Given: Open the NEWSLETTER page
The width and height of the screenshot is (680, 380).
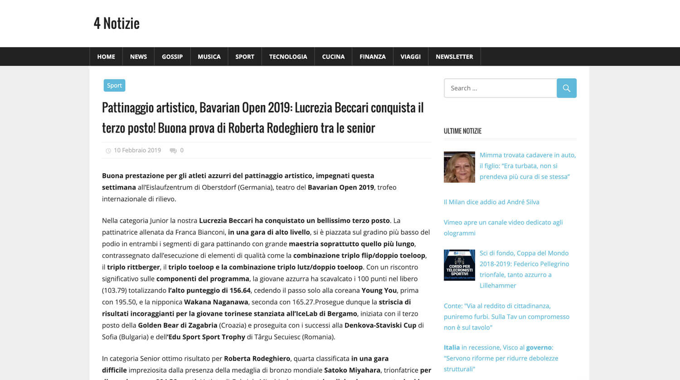Looking at the screenshot, I should pyautogui.click(x=454, y=57).
